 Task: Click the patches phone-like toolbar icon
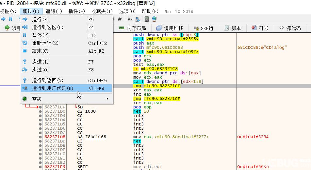[x=138, y=19]
